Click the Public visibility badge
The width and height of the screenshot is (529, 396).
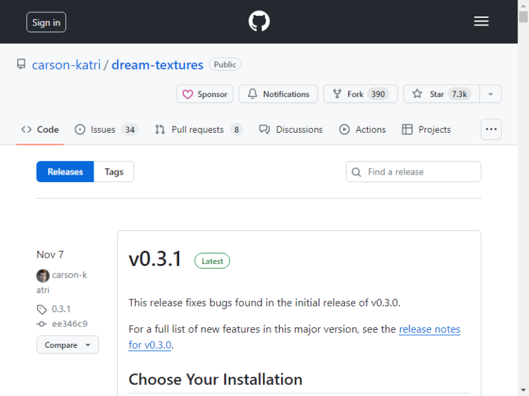click(225, 65)
